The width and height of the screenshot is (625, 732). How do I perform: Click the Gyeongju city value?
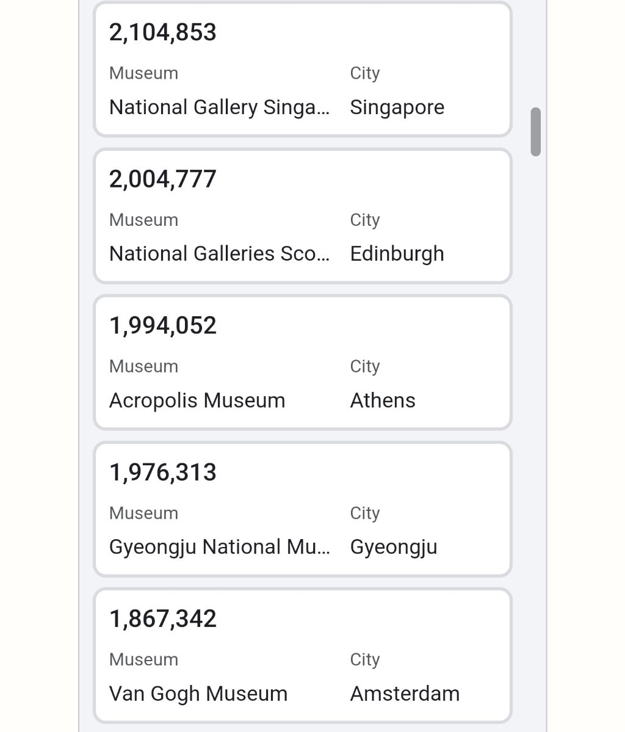tap(394, 547)
